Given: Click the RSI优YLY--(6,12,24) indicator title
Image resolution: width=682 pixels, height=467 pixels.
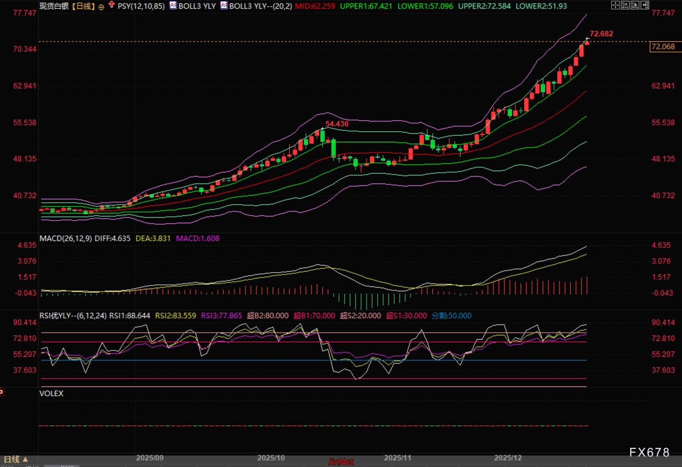Looking at the screenshot, I should (73, 316).
